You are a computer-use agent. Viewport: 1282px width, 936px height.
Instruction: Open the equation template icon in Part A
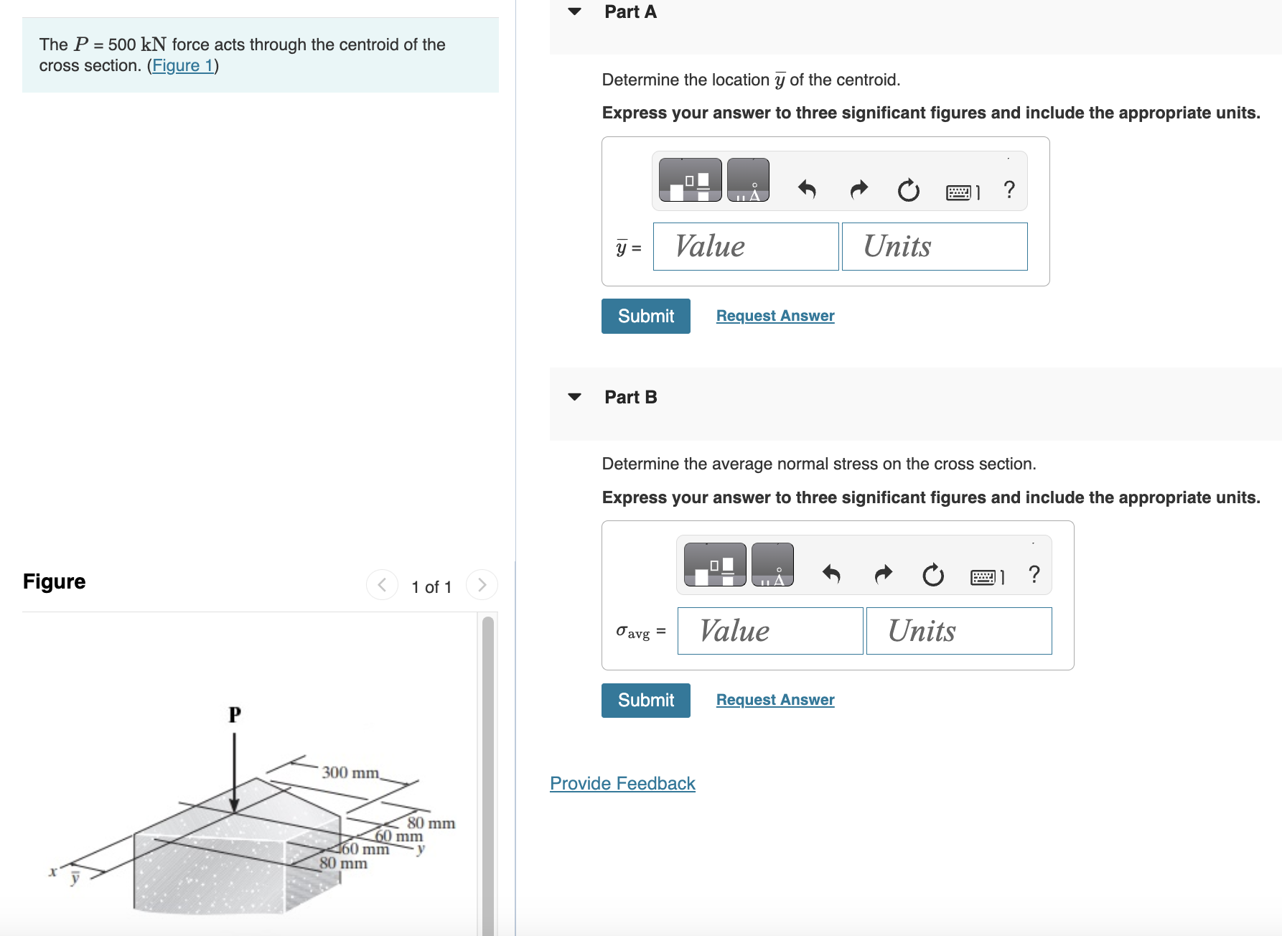(689, 180)
